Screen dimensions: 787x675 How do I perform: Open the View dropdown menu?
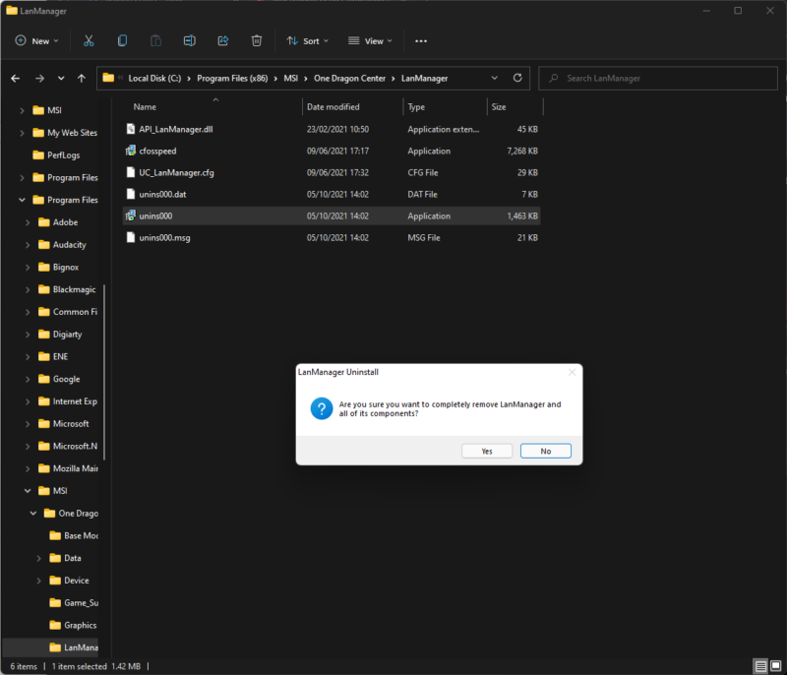pyautogui.click(x=370, y=41)
